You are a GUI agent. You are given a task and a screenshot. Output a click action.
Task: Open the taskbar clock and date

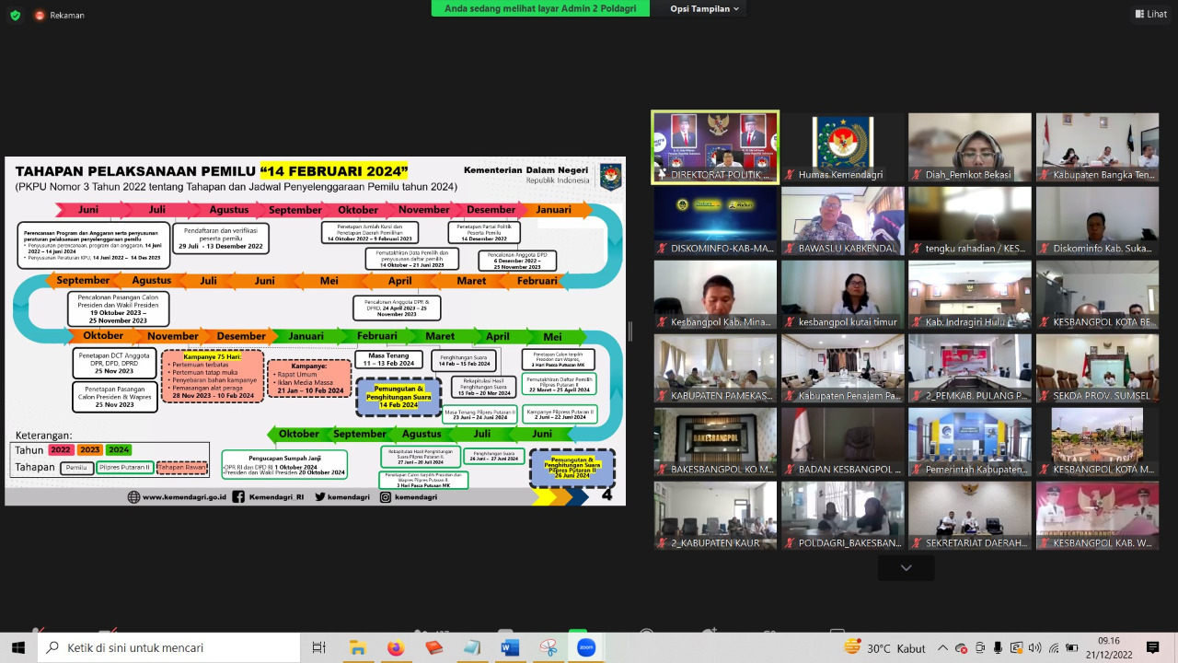pos(1108,648)
